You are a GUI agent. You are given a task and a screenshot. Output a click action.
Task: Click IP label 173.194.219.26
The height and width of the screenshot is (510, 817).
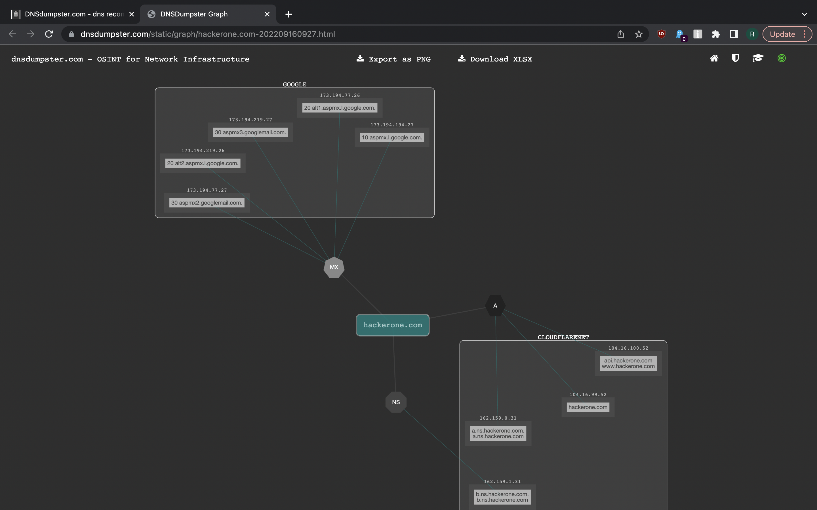pyautogui.click(x=203, y=151)
